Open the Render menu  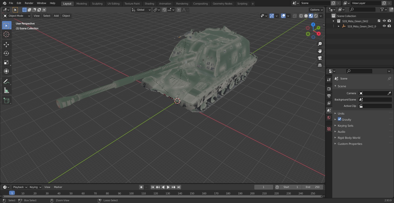[x=29, y=3]
